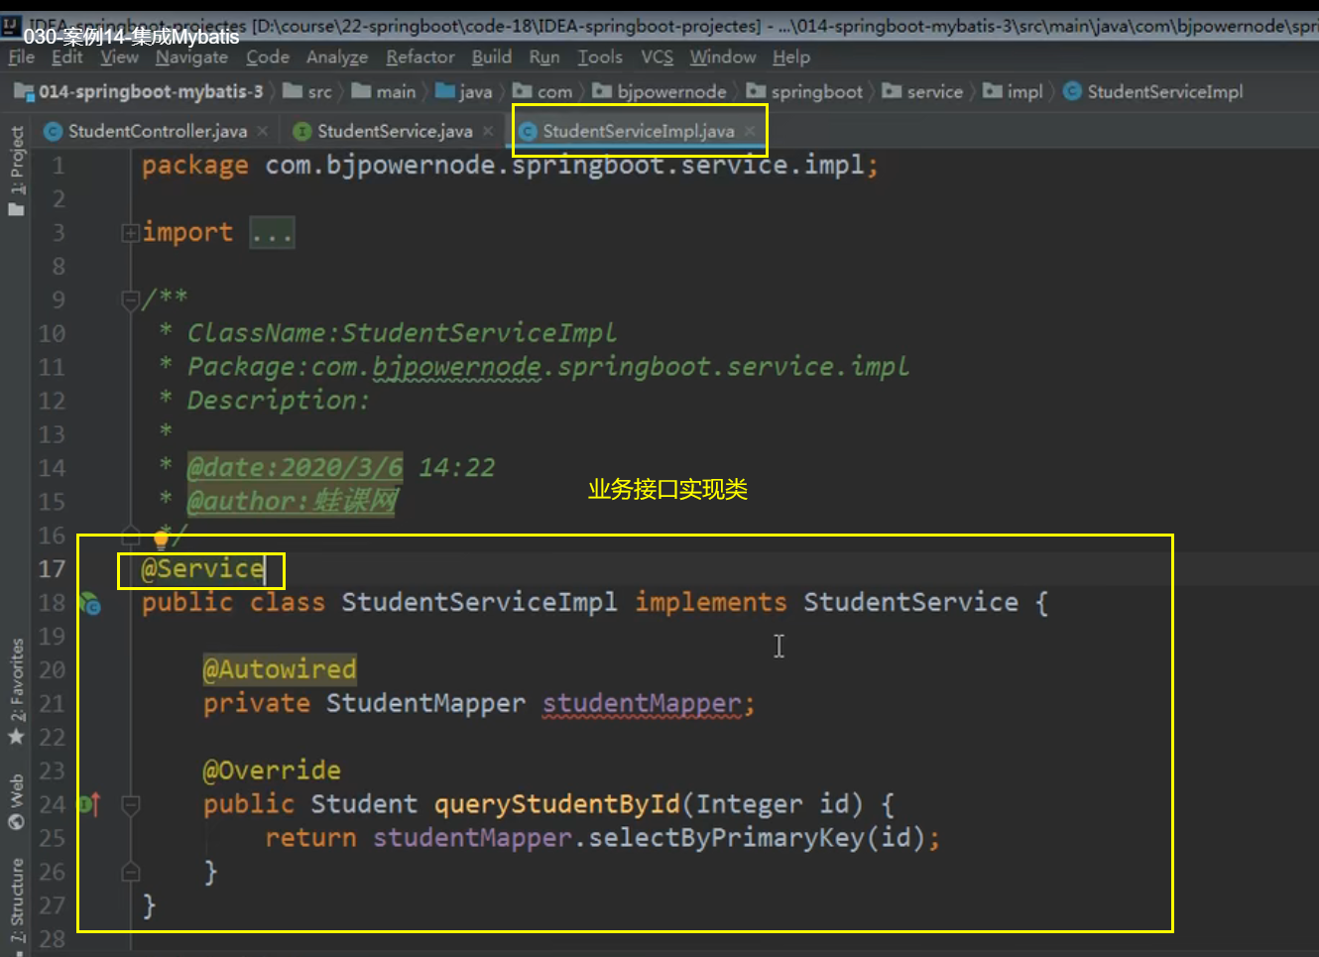Viewport: 1319px width, 957px height.
Task: Open the Refactor menu
Action: (420, 57)
